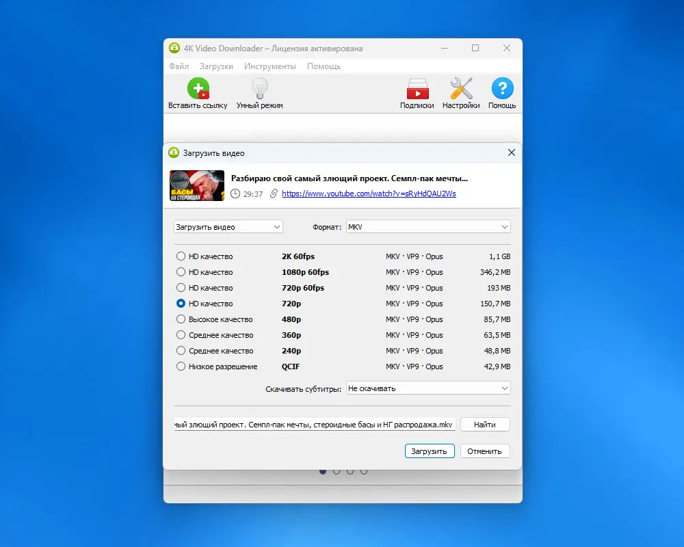The height and width of the screenshot is (547, 684).
Task: Click the output file path field
Action: tap(315, 425)
